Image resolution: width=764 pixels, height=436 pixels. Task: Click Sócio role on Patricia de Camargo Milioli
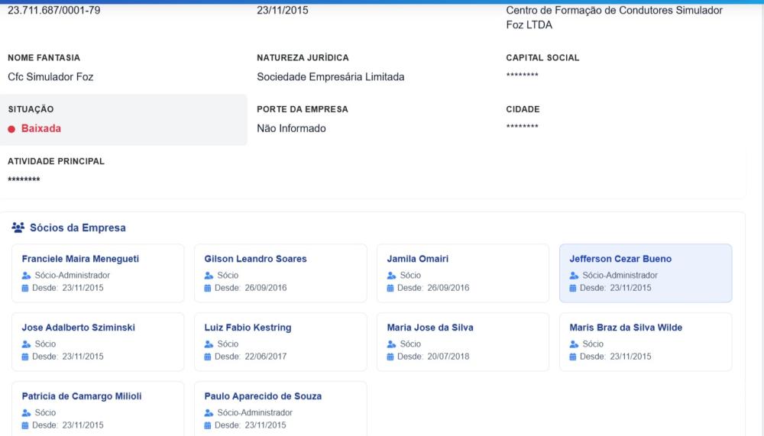pyautogui.click(x=45, y=412)
